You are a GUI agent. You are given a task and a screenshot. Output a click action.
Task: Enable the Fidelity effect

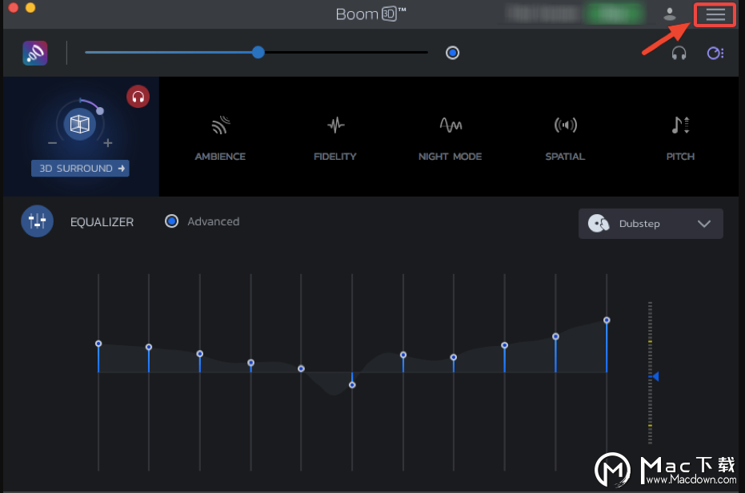[335, 138]
